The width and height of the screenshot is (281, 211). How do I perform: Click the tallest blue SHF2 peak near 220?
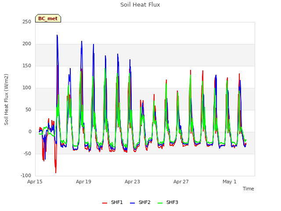pos(57,35)
